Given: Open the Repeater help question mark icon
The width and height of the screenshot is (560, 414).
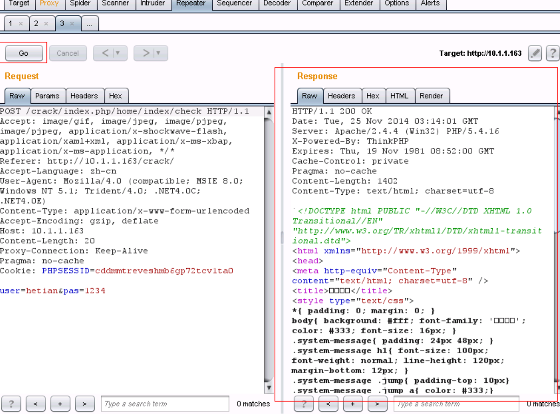Looking at the screenshot, I should (x=552, y=53).
